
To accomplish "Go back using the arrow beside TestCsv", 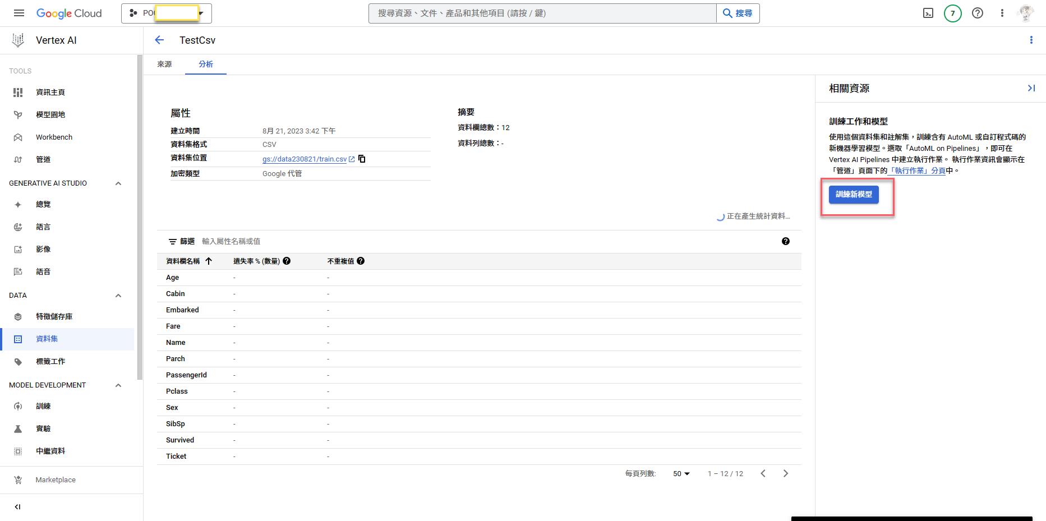I will point(159,40).
